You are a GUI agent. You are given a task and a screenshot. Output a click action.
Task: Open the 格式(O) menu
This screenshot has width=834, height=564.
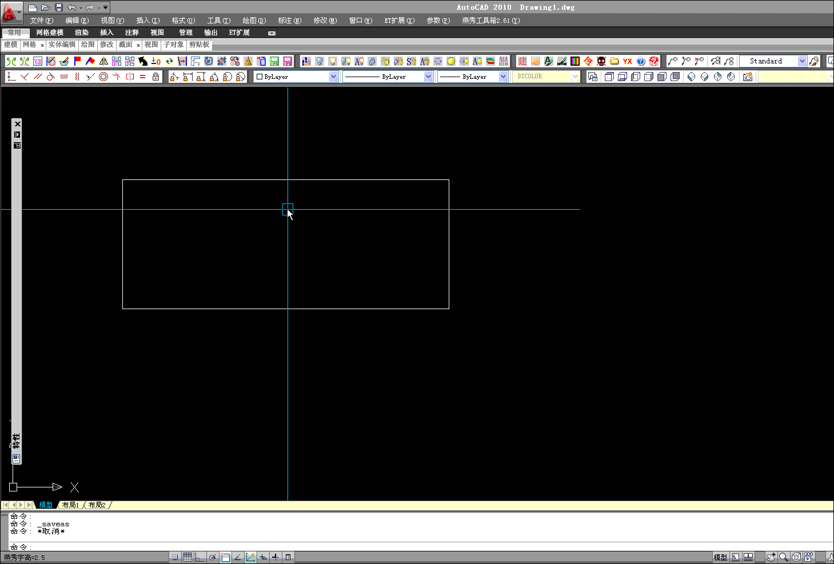[x=183, y=21]
